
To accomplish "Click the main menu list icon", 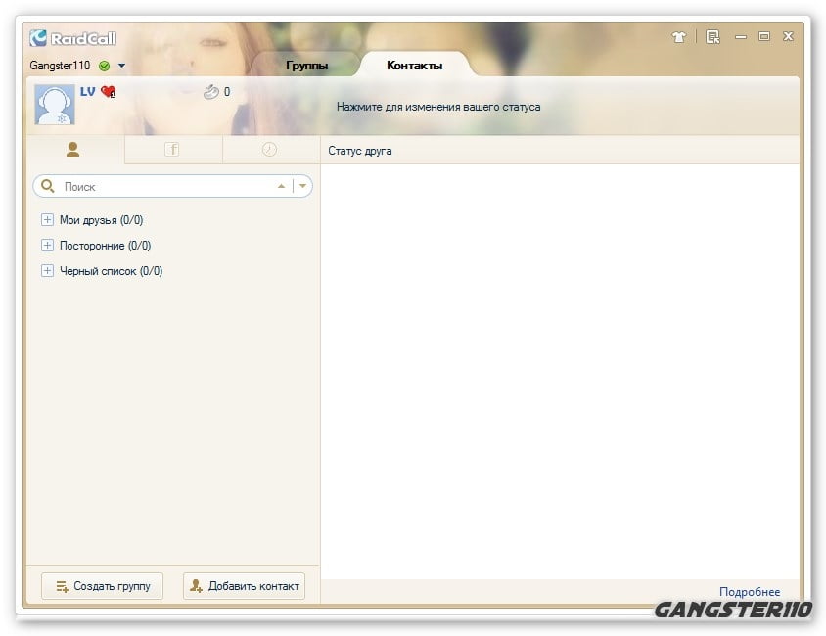I will click(712, 37).
